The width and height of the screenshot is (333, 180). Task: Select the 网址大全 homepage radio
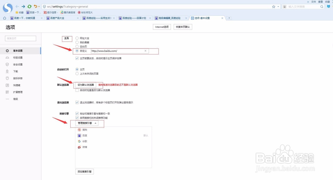click(77, 38)
